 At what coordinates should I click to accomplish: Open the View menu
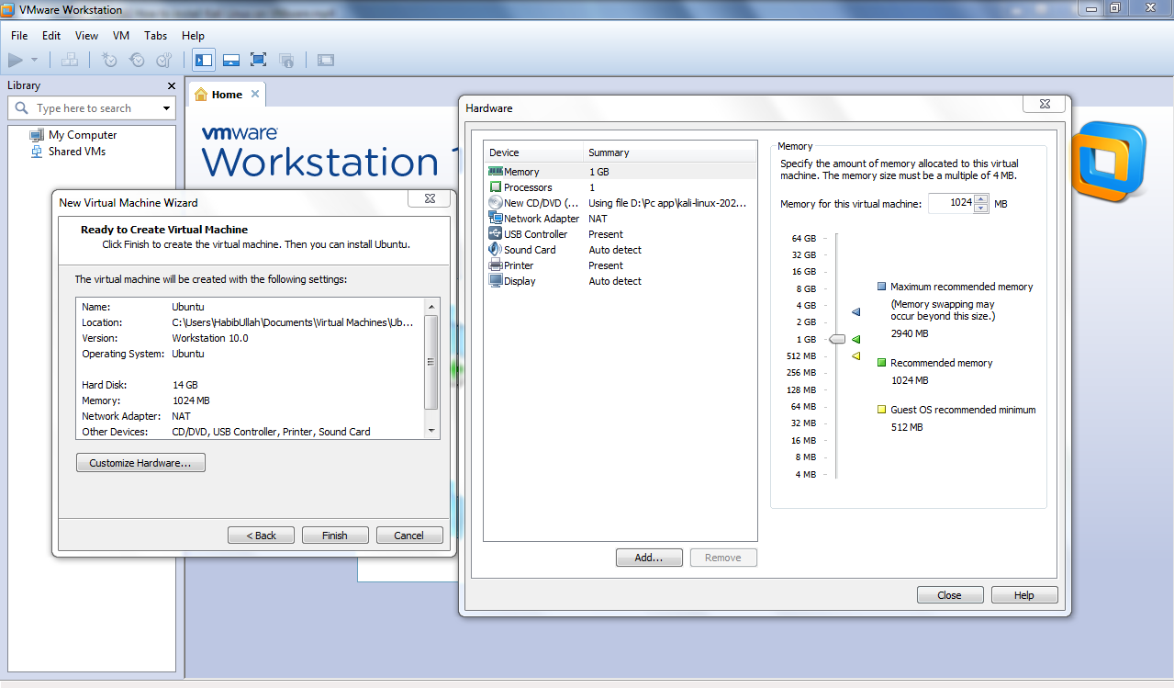click(x=86, y=36)
